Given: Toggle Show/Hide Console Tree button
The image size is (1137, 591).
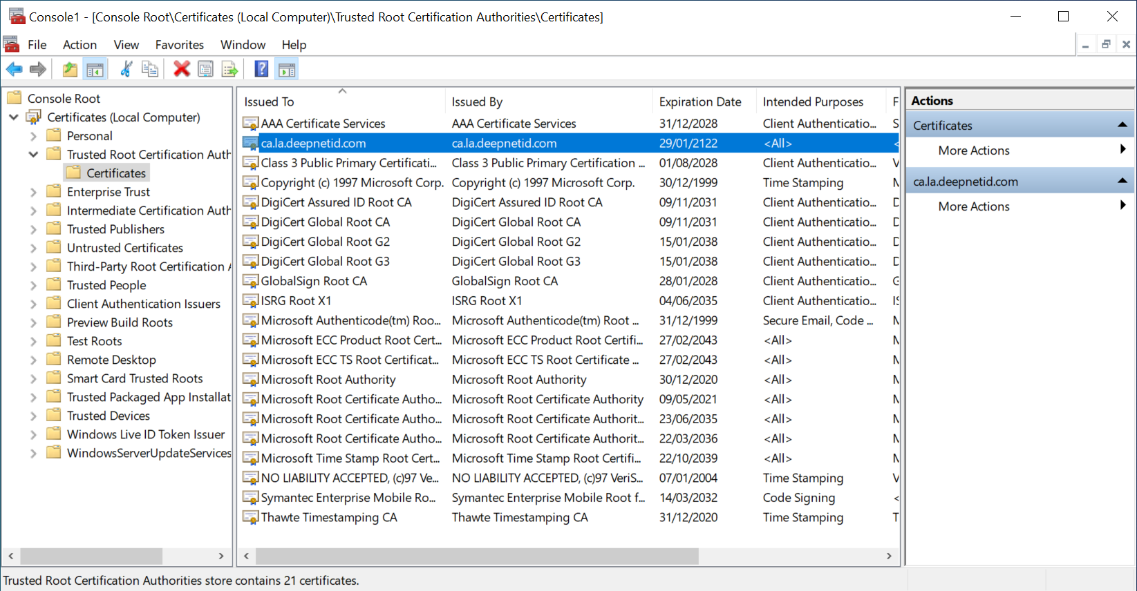Looking at the screenshot, I should pyautogui.click(x=95, y=69).
